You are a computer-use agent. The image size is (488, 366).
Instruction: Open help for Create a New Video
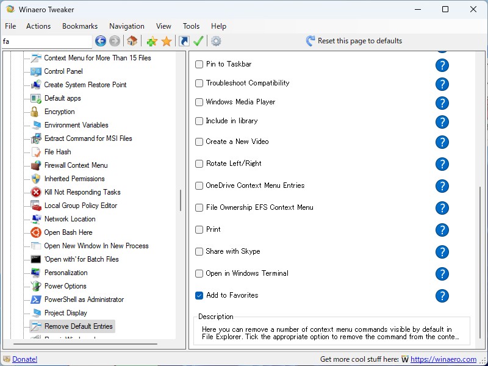pos(442,142)
